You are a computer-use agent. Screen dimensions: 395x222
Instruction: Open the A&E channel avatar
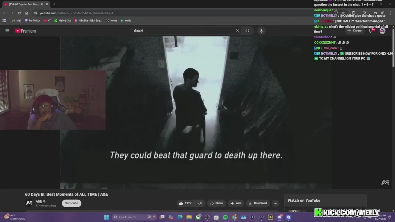tap(29, 203)
